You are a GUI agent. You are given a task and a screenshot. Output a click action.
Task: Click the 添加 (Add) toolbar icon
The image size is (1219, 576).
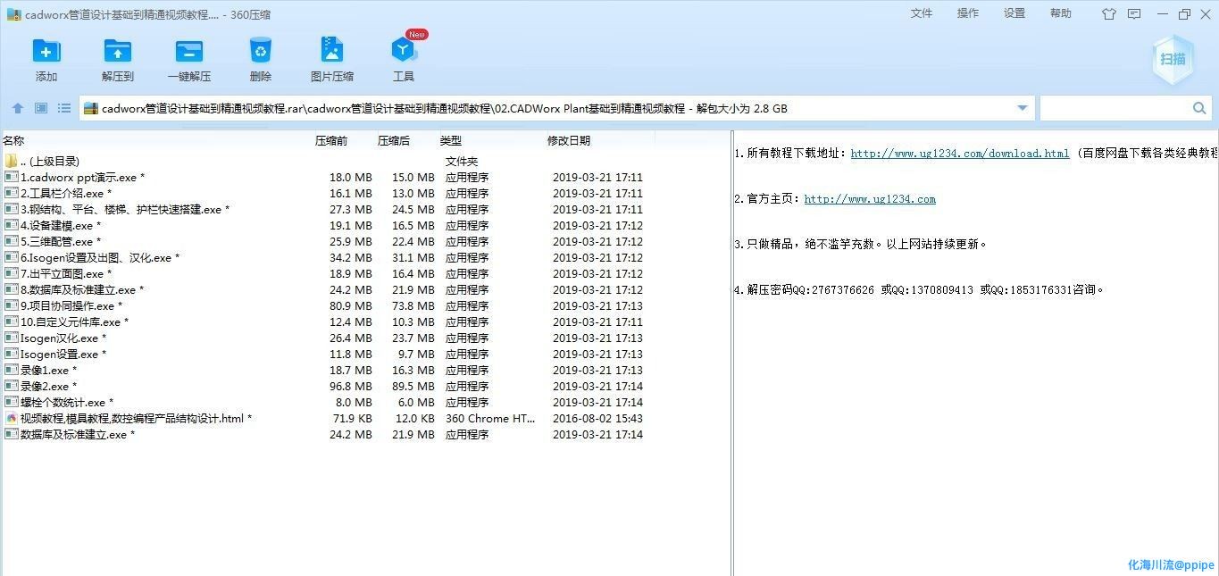46,50
